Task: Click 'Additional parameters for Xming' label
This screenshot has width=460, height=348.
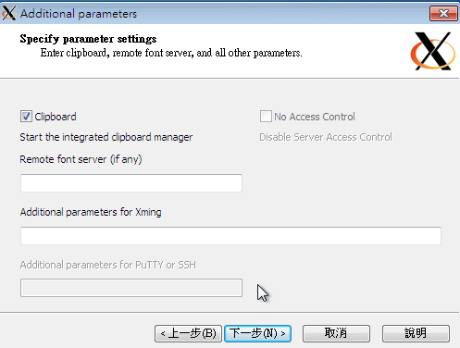Action: [91, 212]
